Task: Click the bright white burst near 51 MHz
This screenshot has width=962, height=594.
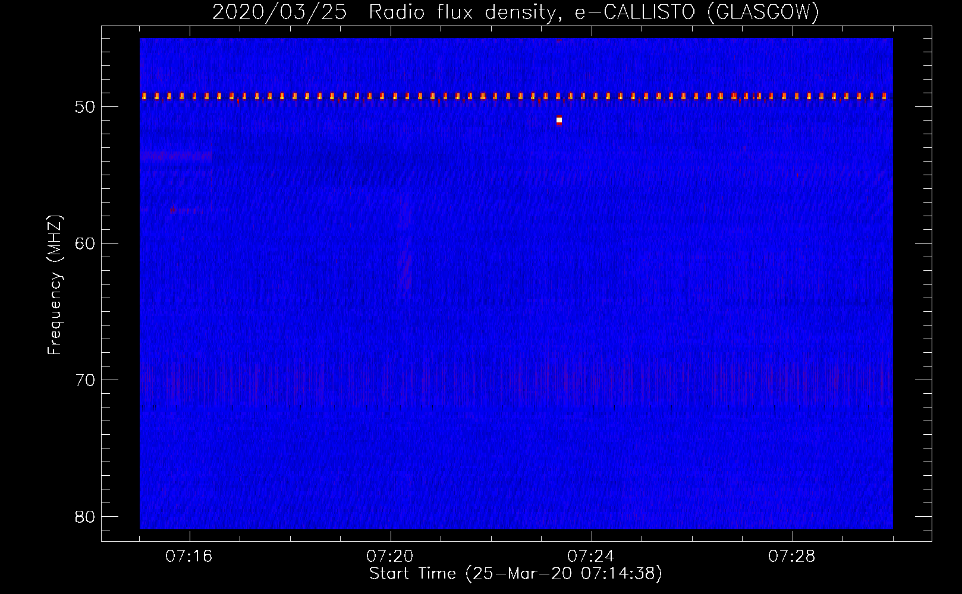Action: 559,121
